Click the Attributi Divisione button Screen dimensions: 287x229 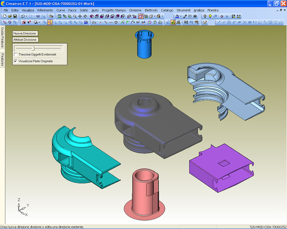point(25,40)
